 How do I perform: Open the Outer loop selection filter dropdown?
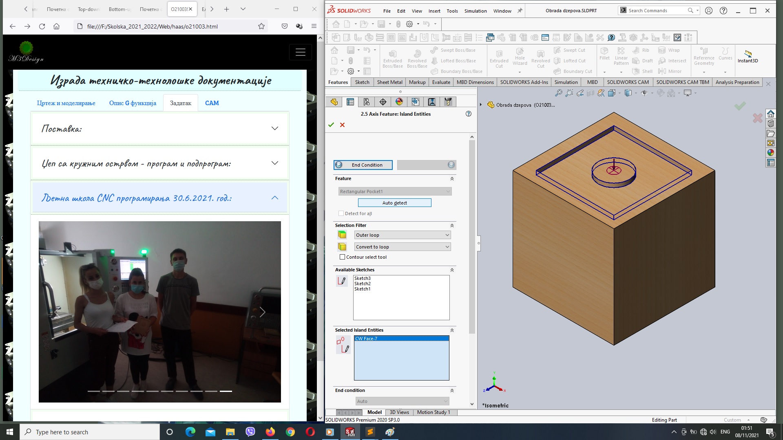click(x=403, y=235)
